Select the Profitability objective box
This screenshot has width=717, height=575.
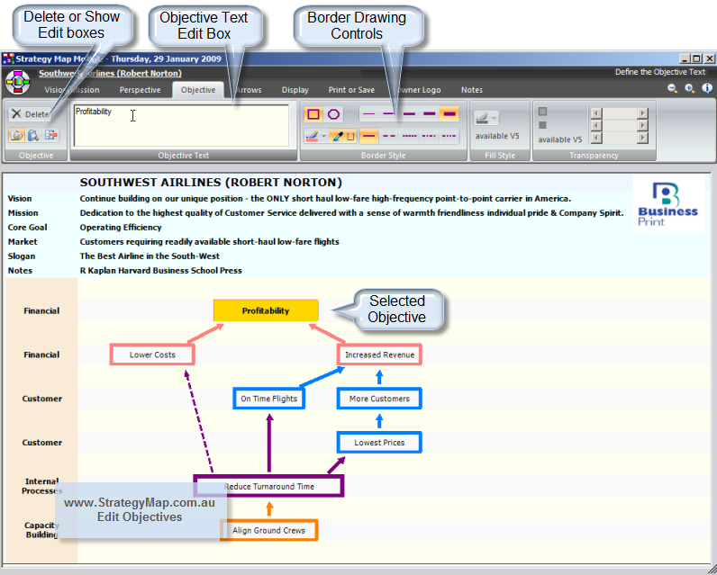click(266, 310)
